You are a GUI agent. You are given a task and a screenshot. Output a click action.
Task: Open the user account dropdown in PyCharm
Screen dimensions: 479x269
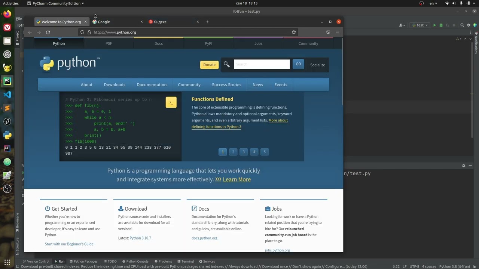[x=402, y=25]
